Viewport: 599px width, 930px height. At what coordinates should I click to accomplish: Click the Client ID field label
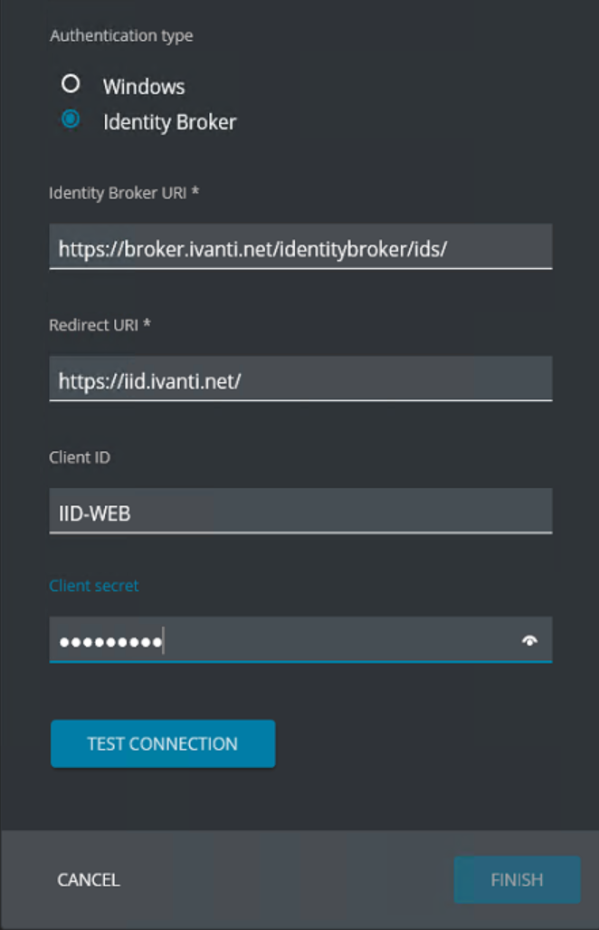pyautogui.click(x=80, y=457)
